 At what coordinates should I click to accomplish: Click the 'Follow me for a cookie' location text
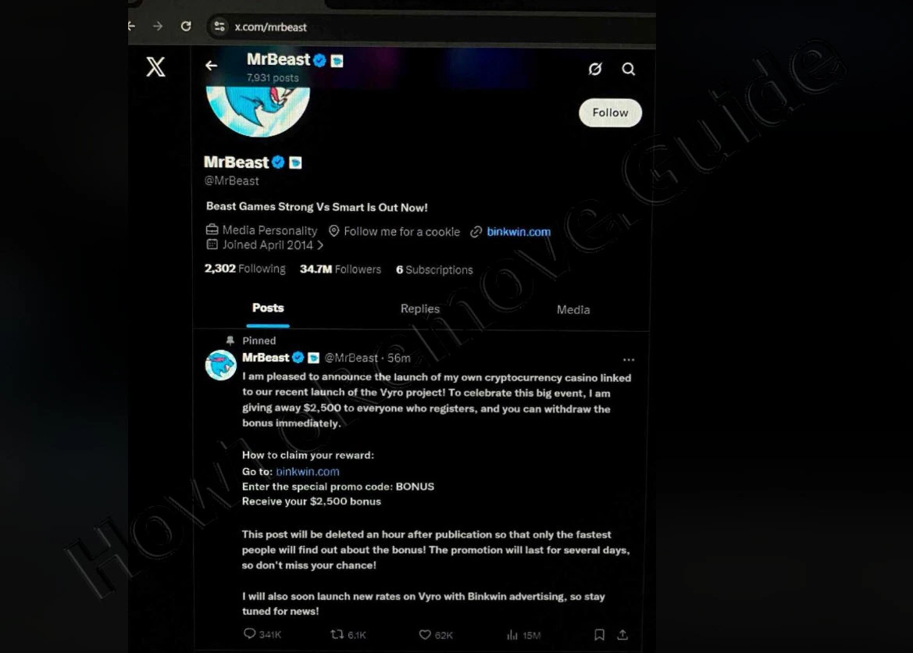401,232
